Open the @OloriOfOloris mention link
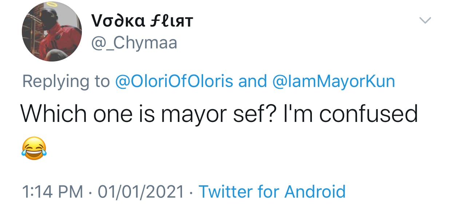452x214 pixels. (174, 82)
